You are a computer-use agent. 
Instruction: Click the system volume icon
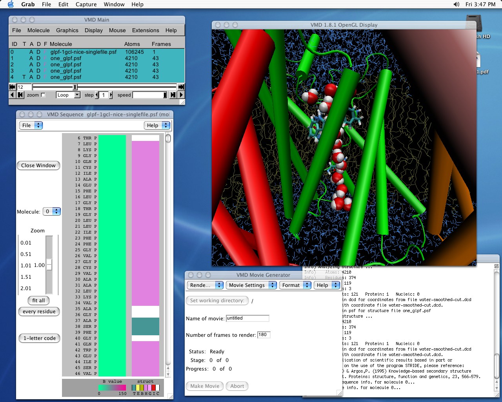(x=456, y=4)
